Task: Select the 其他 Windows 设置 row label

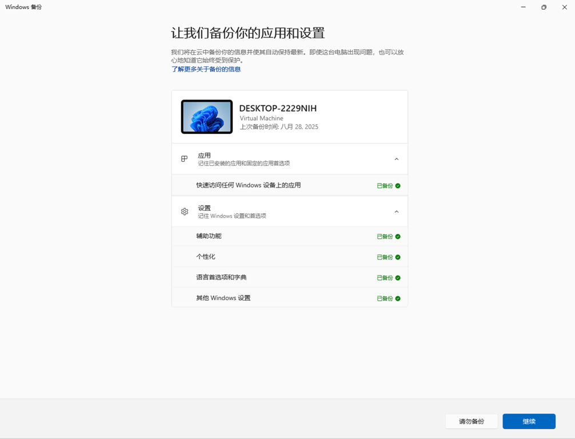Action: (223, 298)
